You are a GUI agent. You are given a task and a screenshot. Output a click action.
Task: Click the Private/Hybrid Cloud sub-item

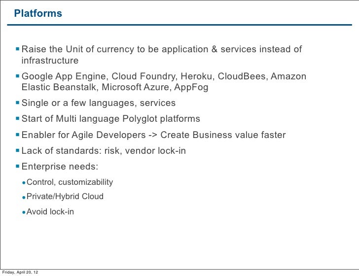pyautogui.click(x=65, y=197)
